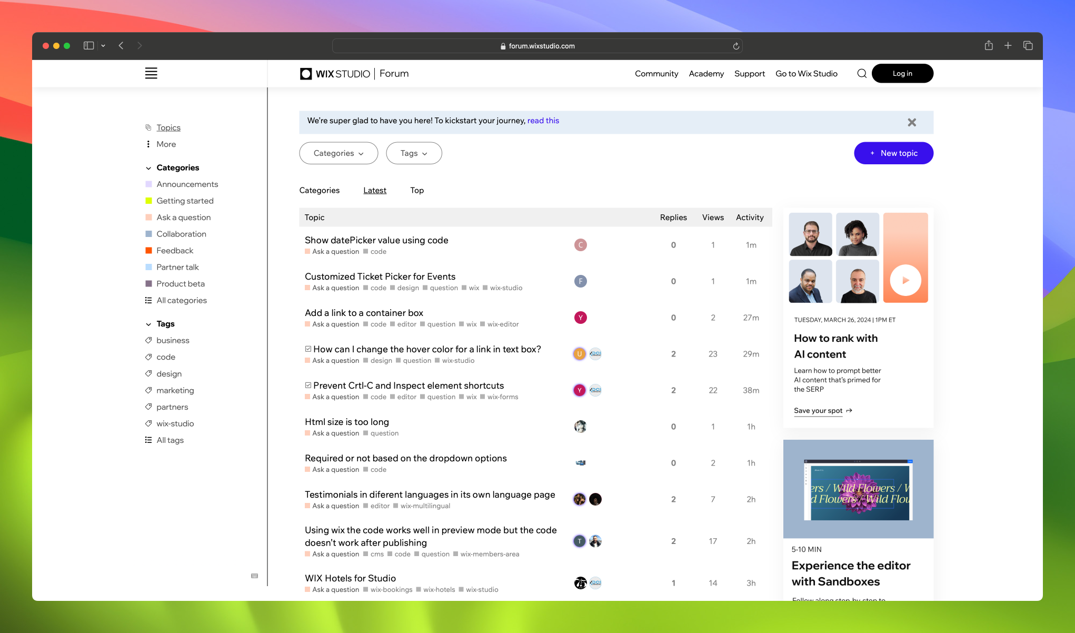1075x633 pixels.
Task: Open the Categories filter dropdown
Action: click(339, 153)
